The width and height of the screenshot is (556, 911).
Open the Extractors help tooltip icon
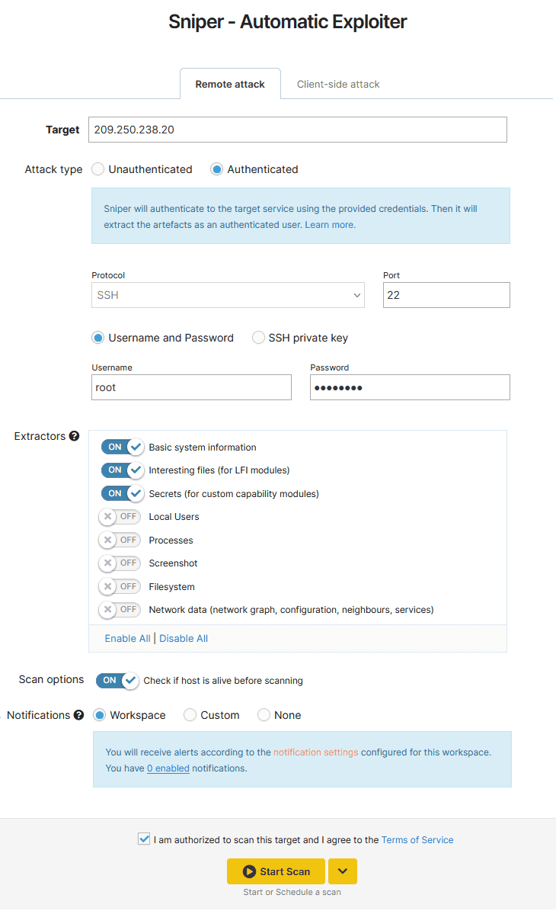(74, 436)
